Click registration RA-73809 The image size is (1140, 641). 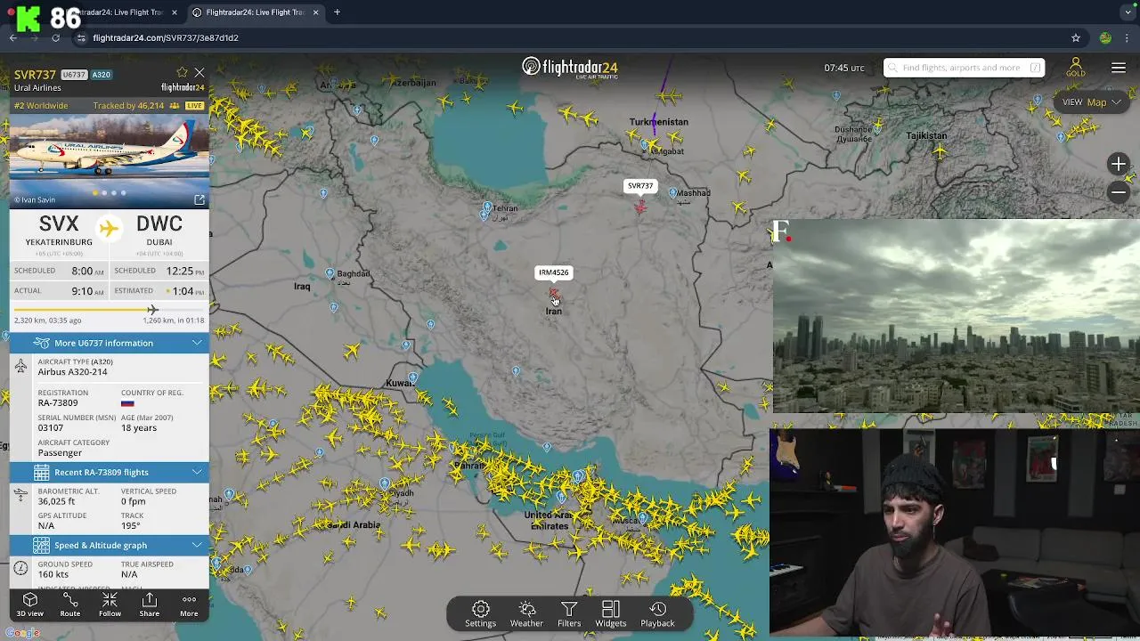click(x=58, y=403)
